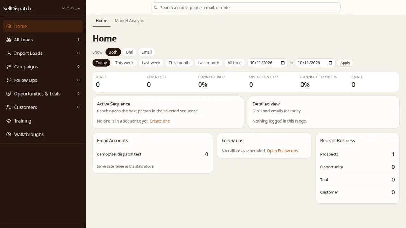
Task: Click the Collapse sidebar label
Action: pos(73,8)
